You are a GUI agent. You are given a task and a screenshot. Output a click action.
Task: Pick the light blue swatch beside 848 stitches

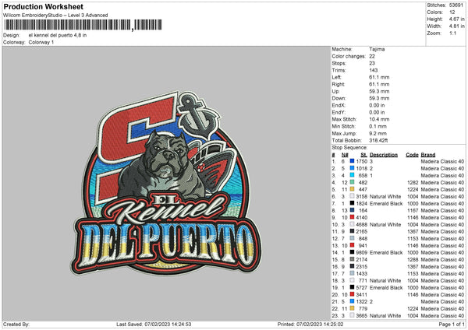(353, 238)
